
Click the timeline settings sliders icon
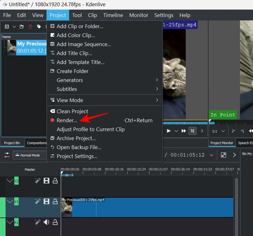[x=7, y=155]
